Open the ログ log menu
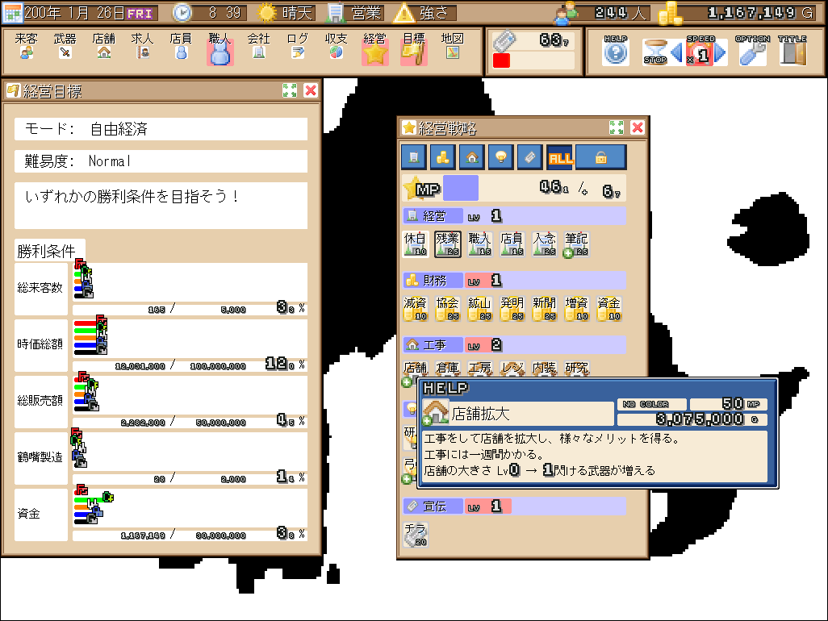The image size is (828, 621). coord(297,47)
